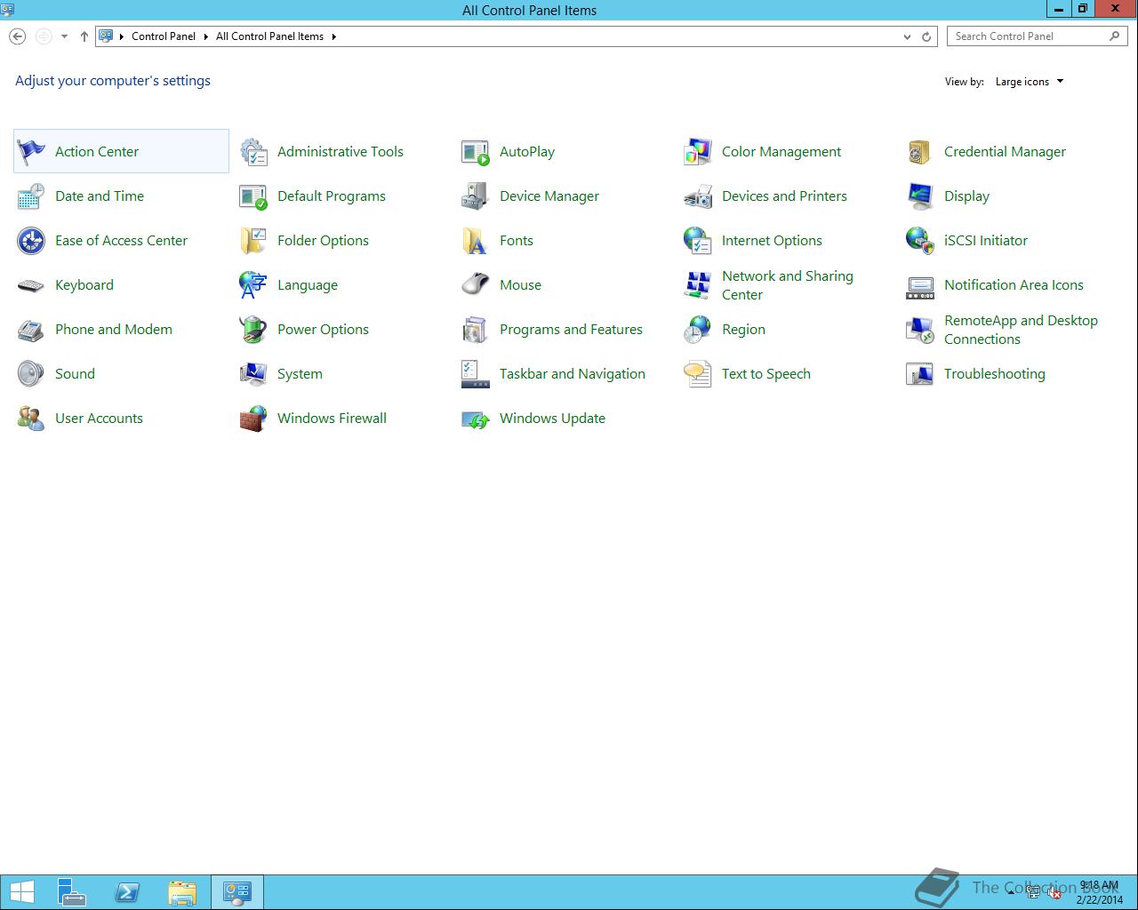1138x910 pixels.
Task: Open the Action Center flag icon
Action: [31, 152]
